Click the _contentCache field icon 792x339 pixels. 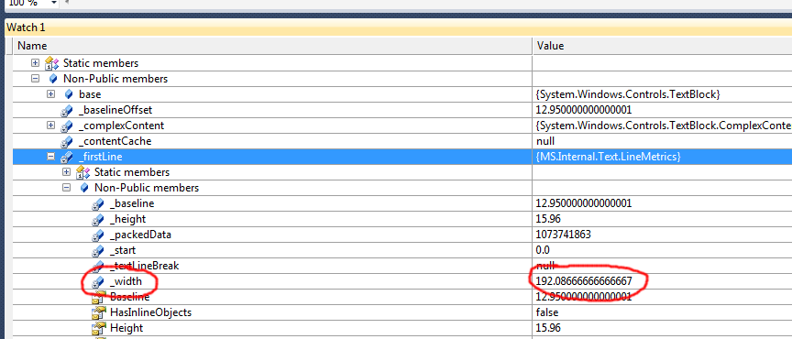tap(66, 141)
